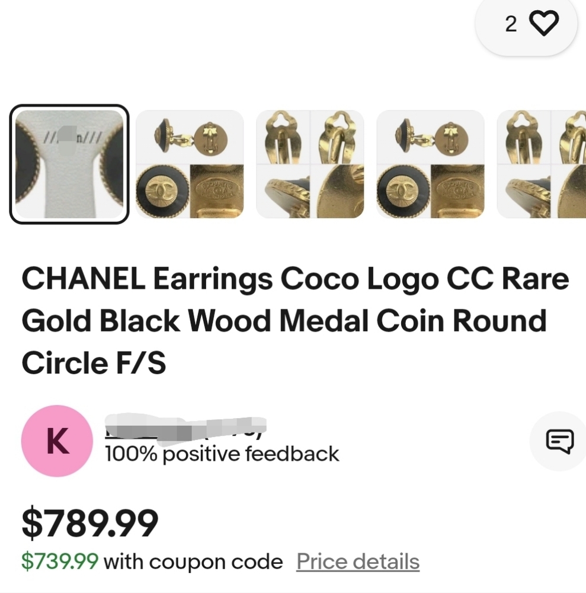Click the $789.99 price text
The height and width of the screenshot is (593, 586).
point(89,522)
